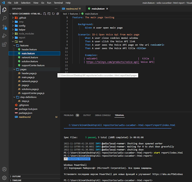The width and height of the screenshot is (192, 182).
Task: Expand the report folder
Action: 34,38
